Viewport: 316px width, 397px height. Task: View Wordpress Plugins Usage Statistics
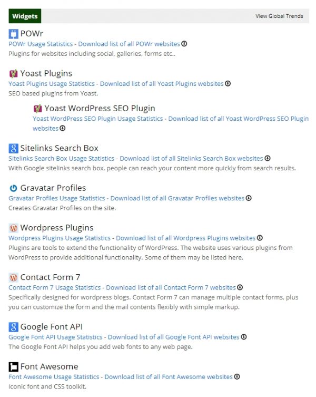tap(60, 238)
